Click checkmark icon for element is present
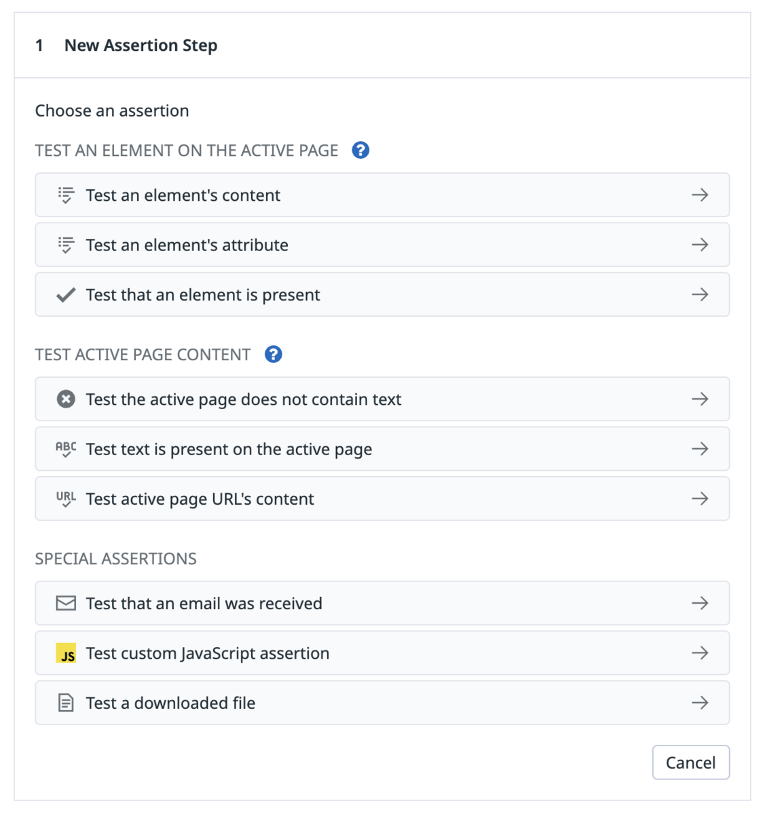Viewport: 765px width, 814px height. 66,295
